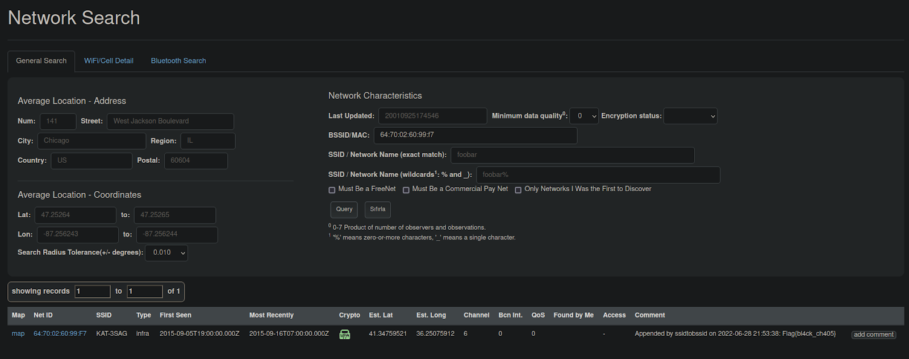Click the Type column header
909x359 pixels.
tap(144, 315)
